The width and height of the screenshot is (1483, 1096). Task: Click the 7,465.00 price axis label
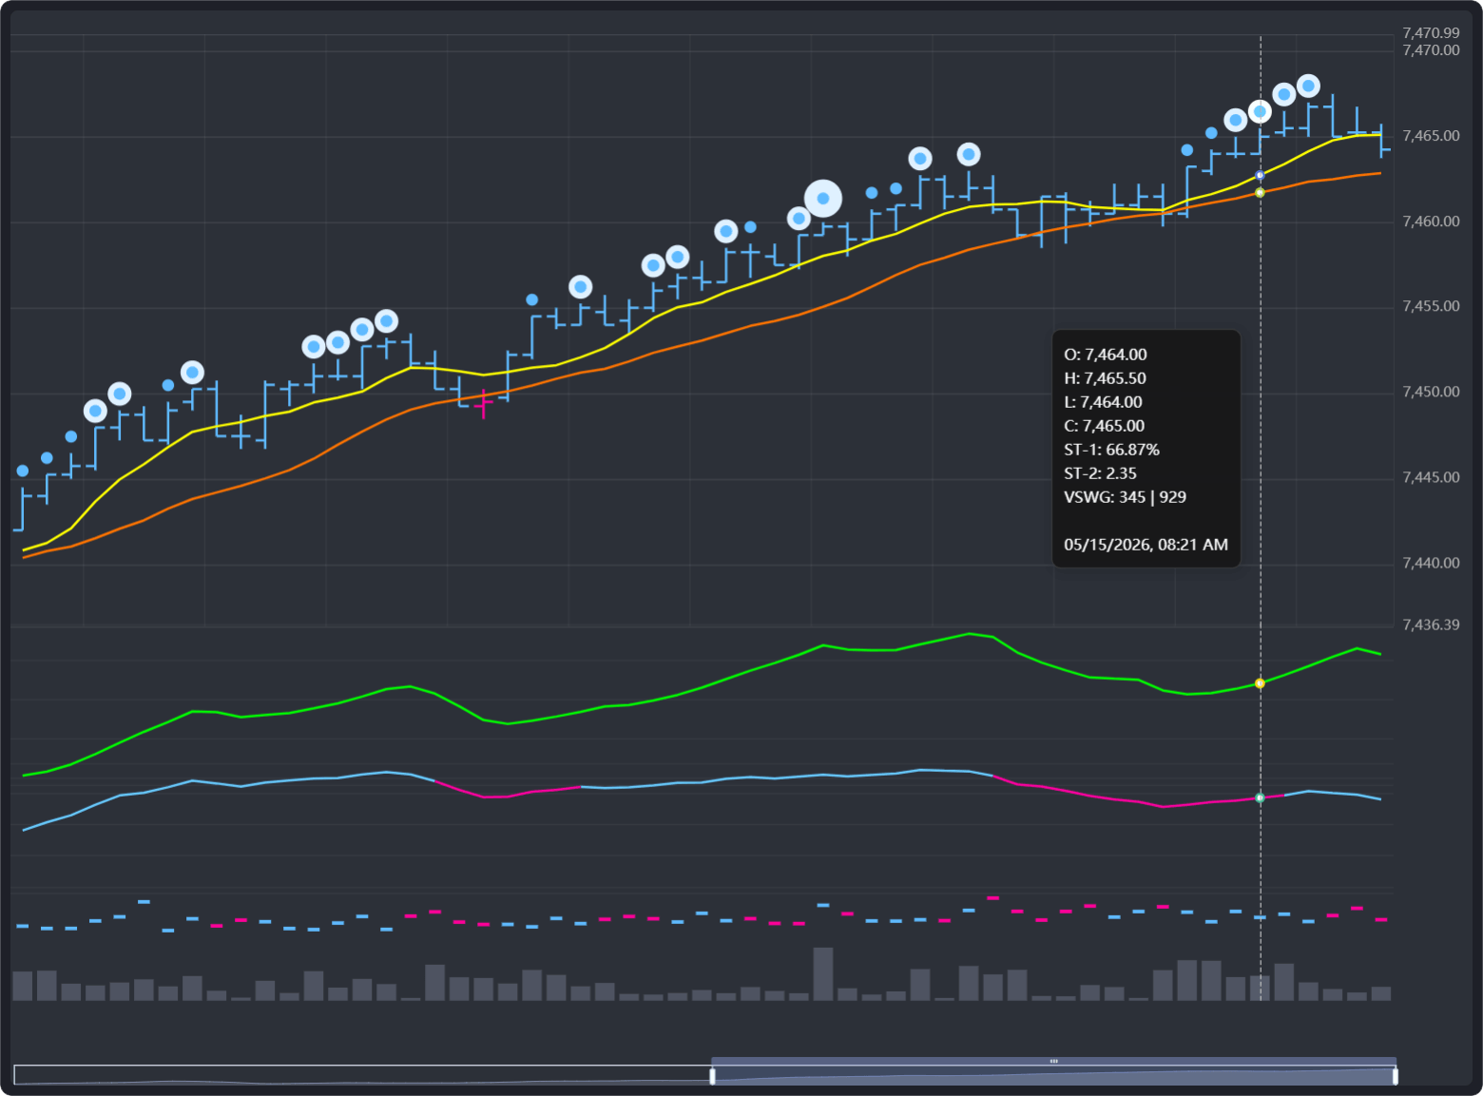coord(1431,136)
